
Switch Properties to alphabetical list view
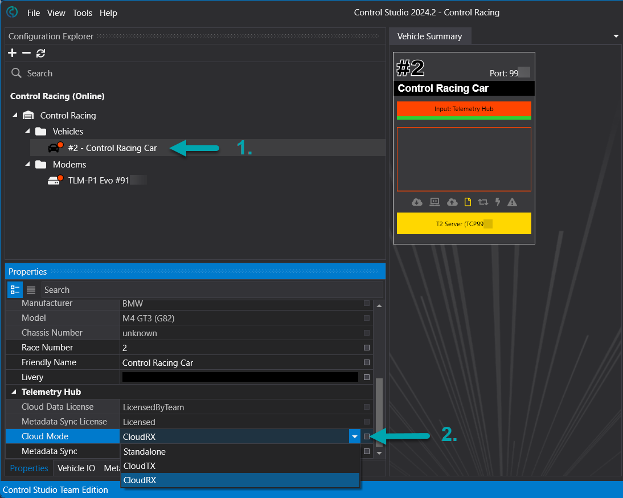pyautogui.click(x=31, y=289)
